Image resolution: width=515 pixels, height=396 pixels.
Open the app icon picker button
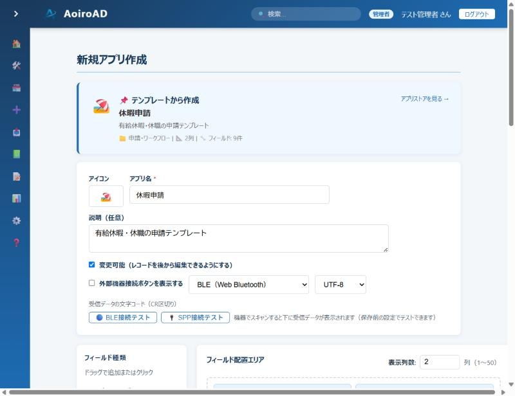(x=106, y=196)
